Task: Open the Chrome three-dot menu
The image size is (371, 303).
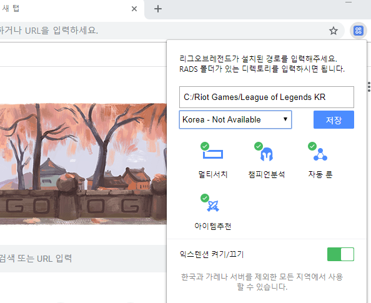Action: coord(369,87)
